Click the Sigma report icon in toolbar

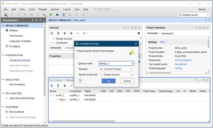[x=64, y=15]
